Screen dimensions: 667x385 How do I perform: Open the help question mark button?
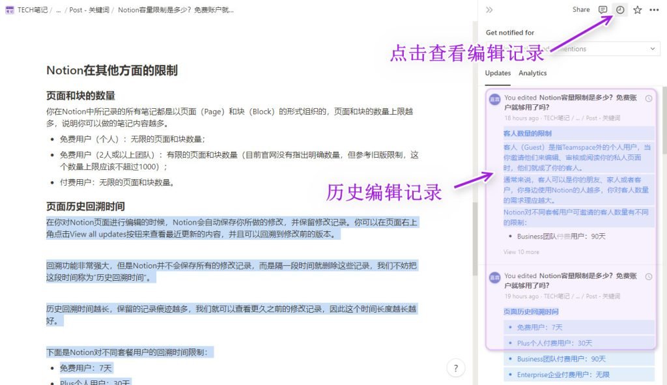click(x=456, y=368)
